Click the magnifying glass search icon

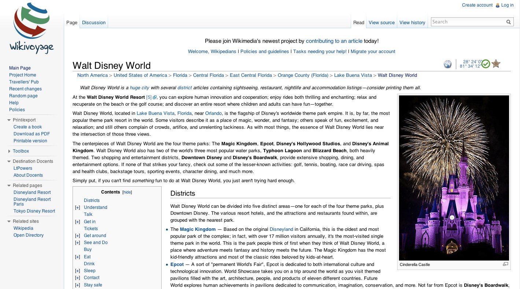pos(508,22)
